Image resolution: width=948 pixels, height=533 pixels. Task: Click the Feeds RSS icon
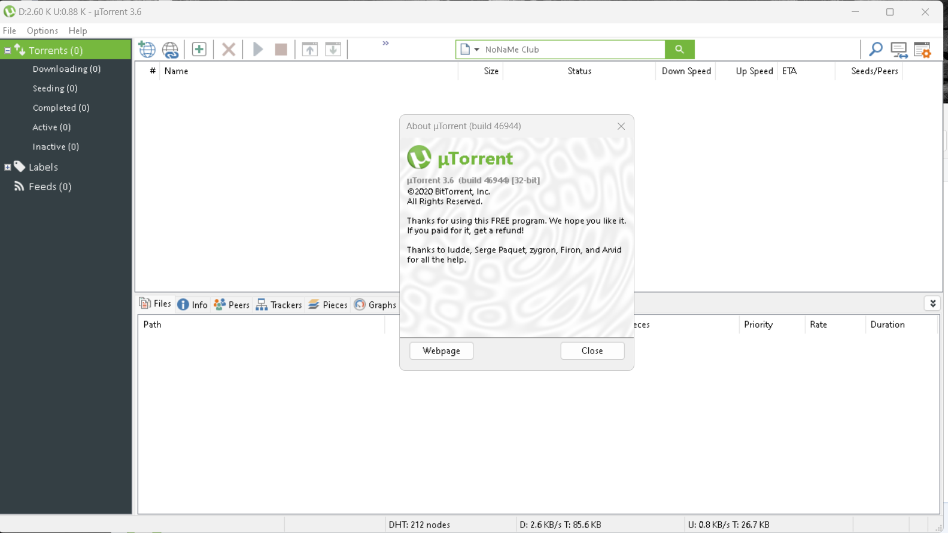[x=19, y=186]
